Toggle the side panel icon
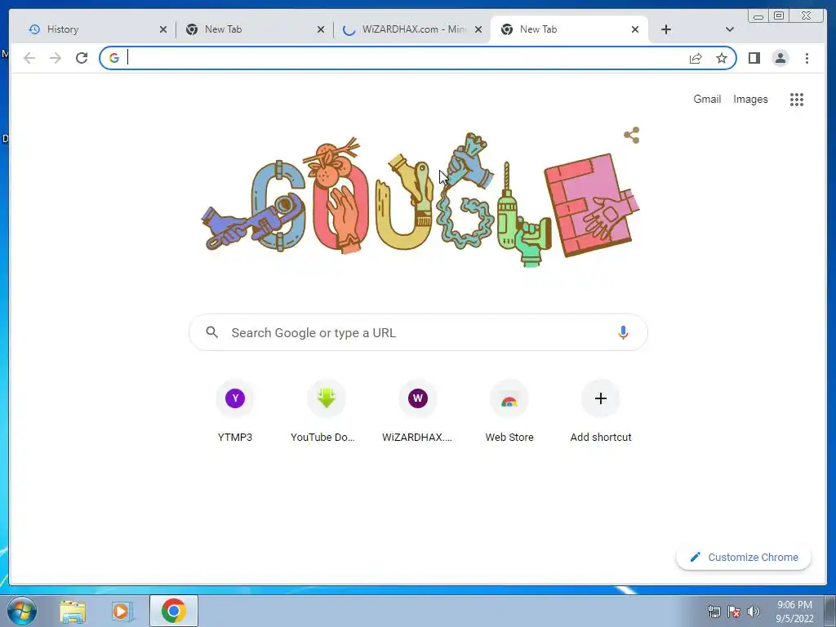The image size is (836, 627). [x=754, y=58]
